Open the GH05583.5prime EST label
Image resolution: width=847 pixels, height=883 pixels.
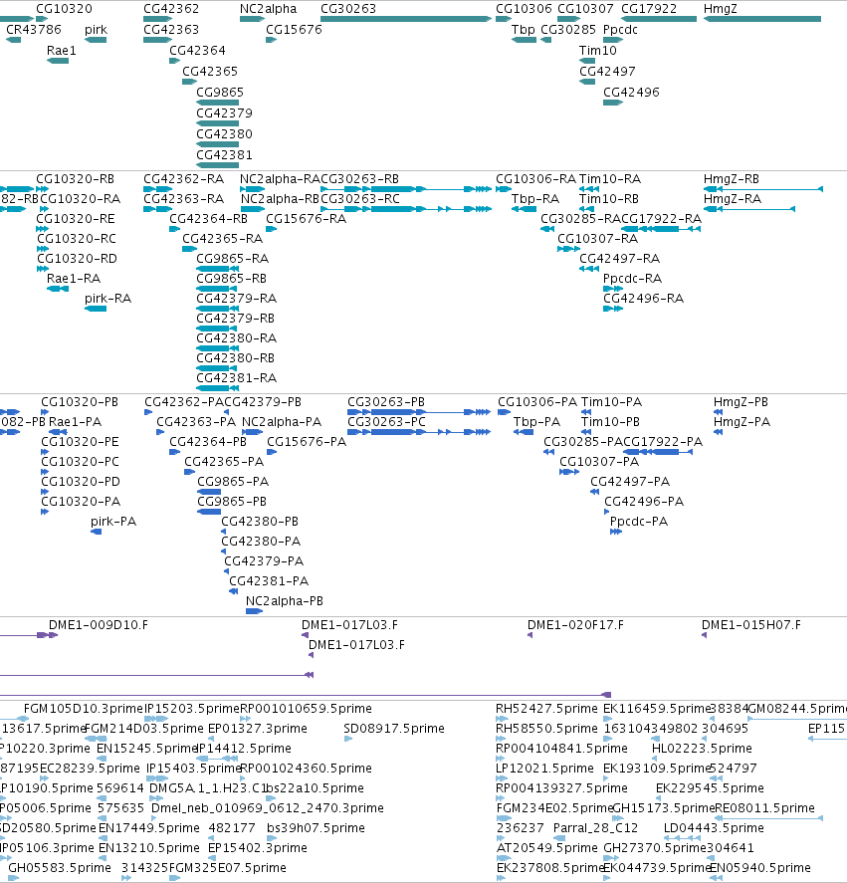60,867
